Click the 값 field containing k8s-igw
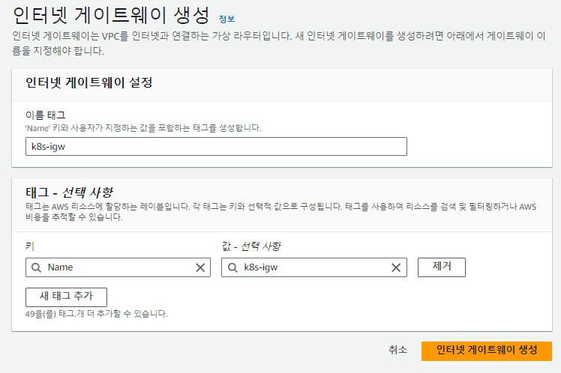 tap(314, 267)
